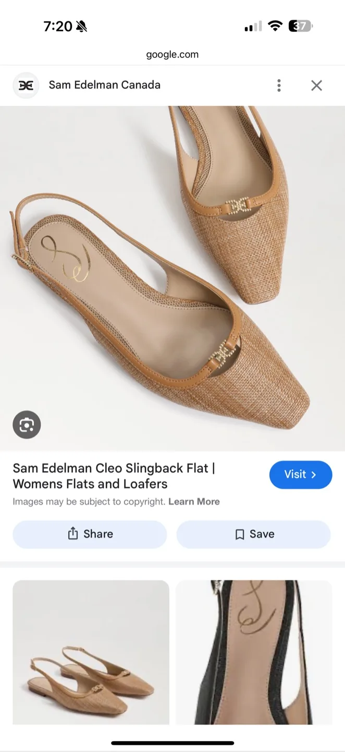
Task: Tap the share arrow icon
Action: [x=73, y=534]
